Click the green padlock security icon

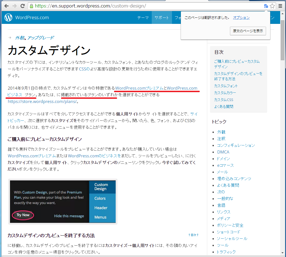(31, 6)
